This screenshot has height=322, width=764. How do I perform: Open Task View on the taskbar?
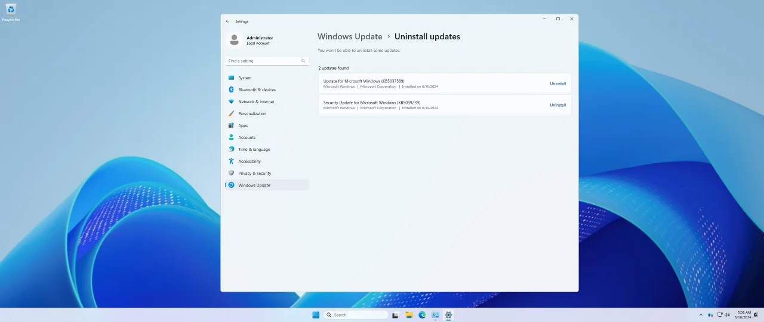tap(395, 315)
